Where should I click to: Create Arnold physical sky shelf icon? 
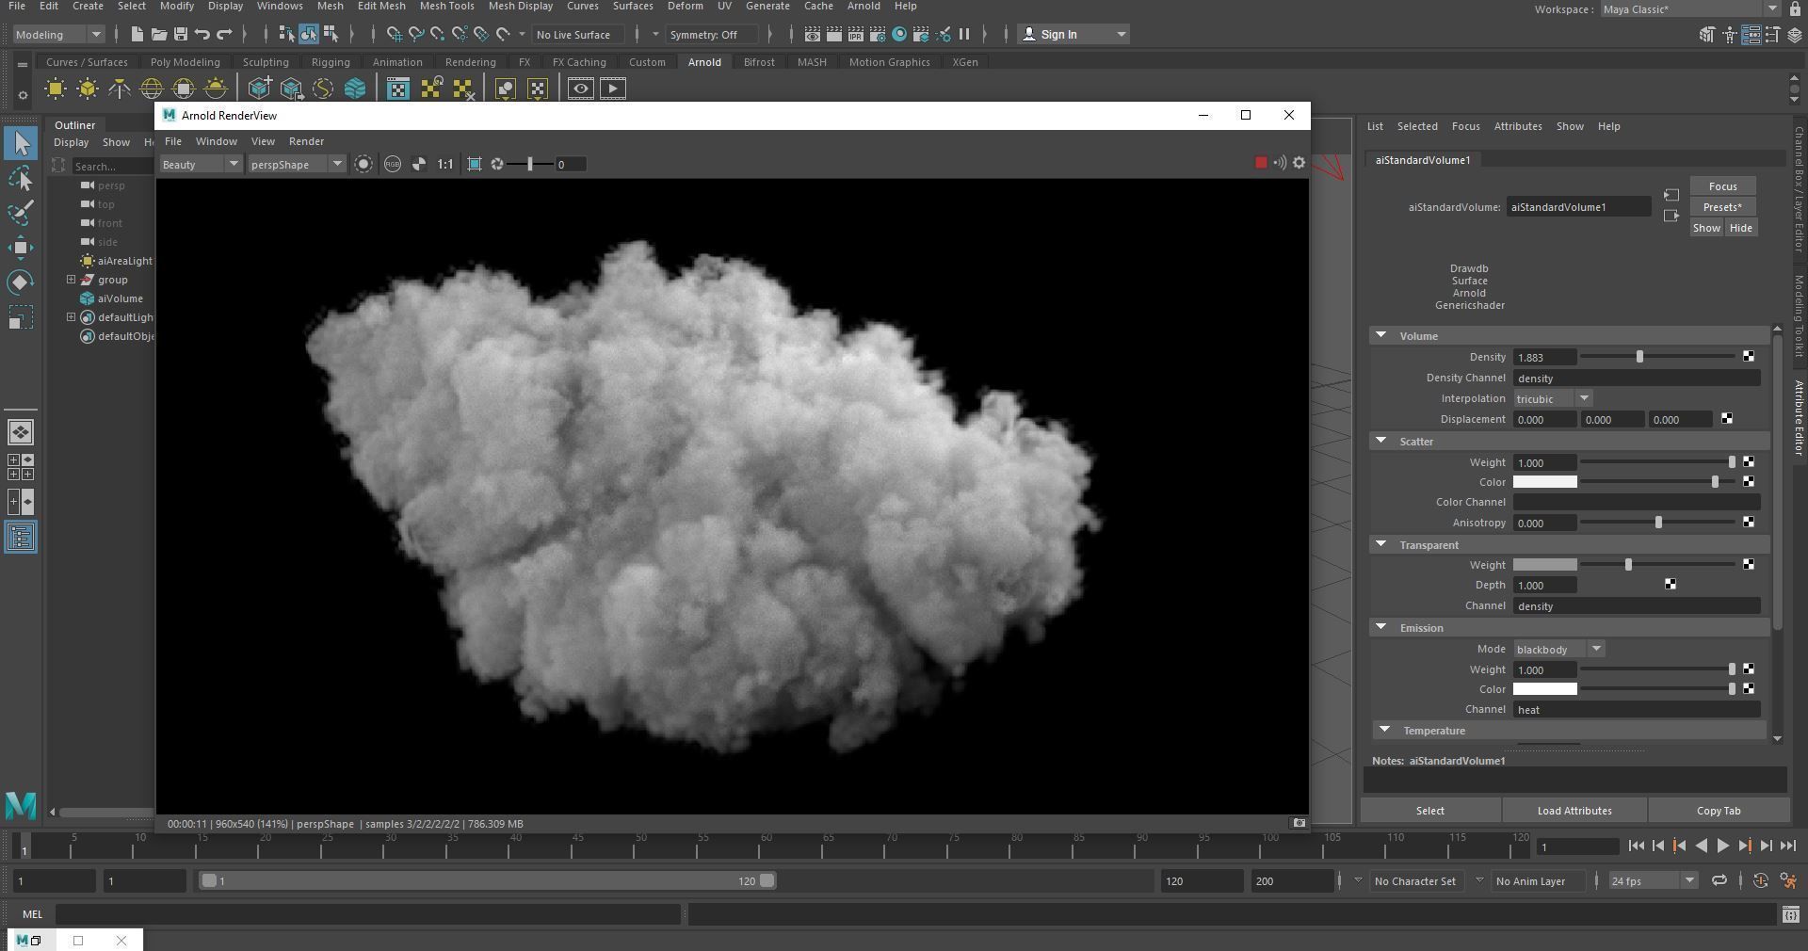pos(216,89)
